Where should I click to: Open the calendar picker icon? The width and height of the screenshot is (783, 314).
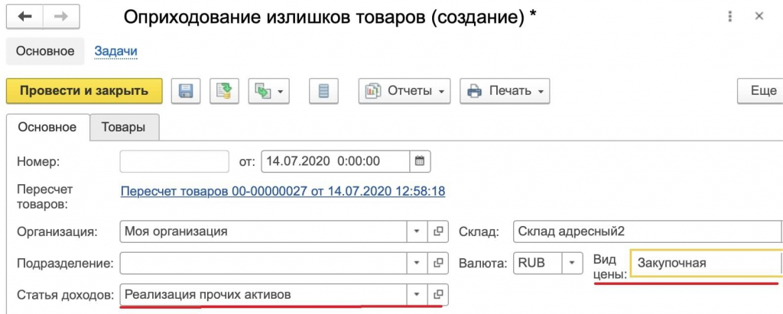pos(420,161)
